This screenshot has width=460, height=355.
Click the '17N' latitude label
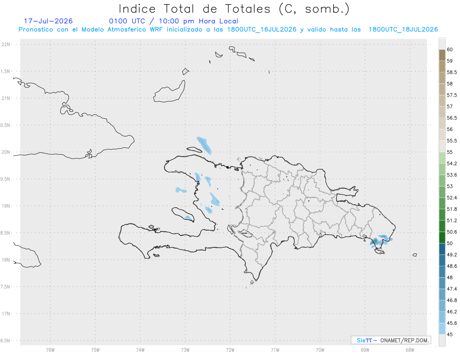tap(7, 314)
